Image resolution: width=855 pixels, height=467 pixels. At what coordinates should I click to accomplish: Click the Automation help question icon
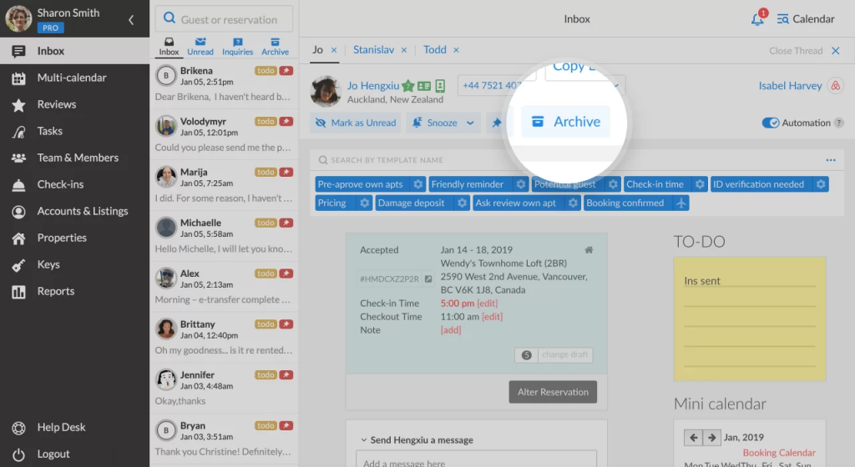(838, 123)
